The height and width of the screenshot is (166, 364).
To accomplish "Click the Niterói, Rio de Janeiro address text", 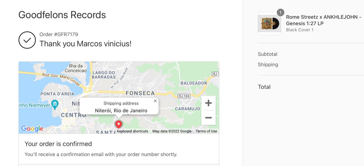I will (x=121, y=111).
